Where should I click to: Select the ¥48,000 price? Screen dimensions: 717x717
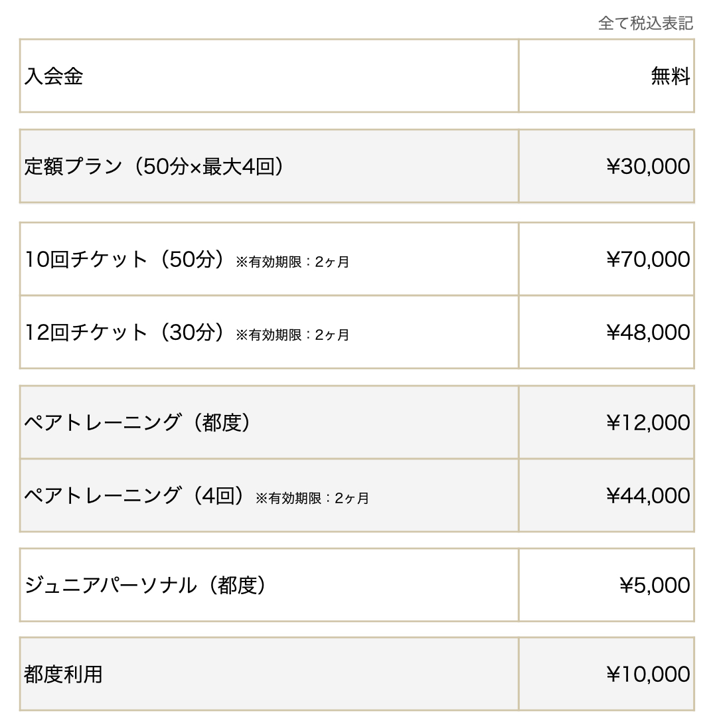coord(648,333)
